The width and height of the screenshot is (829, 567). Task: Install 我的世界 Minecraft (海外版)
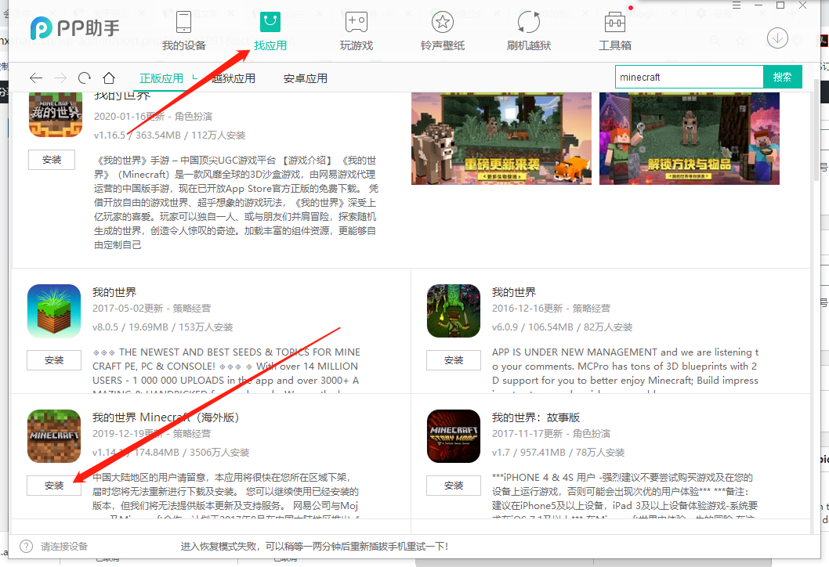54,485
